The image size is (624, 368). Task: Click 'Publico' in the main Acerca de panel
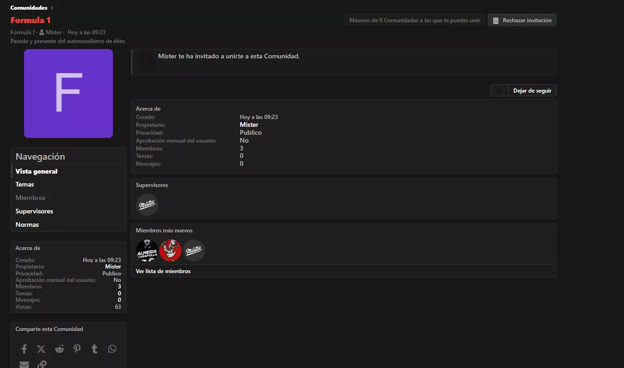tap(250, 132)
